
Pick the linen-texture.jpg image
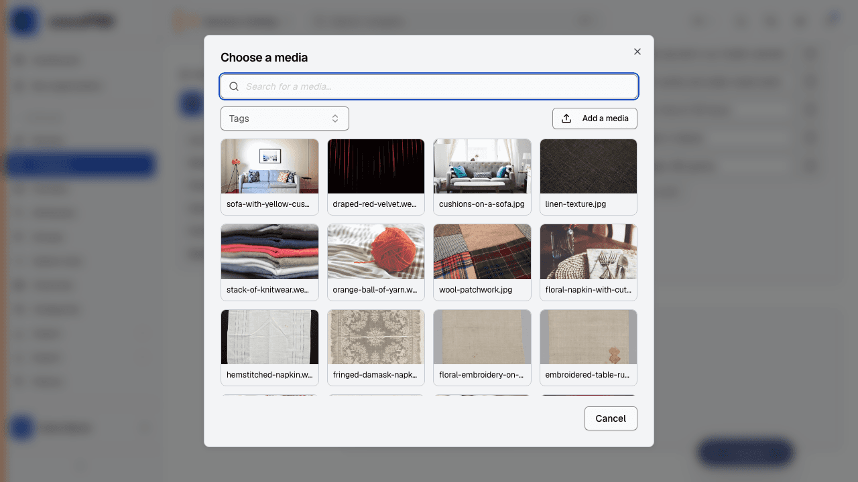(589, 167)
